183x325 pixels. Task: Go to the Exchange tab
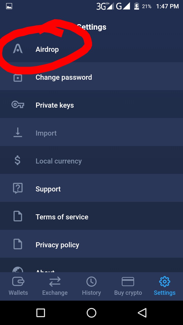[55, 286]
